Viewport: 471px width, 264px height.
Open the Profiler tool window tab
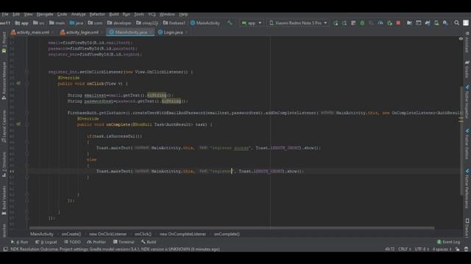(96, 242)
